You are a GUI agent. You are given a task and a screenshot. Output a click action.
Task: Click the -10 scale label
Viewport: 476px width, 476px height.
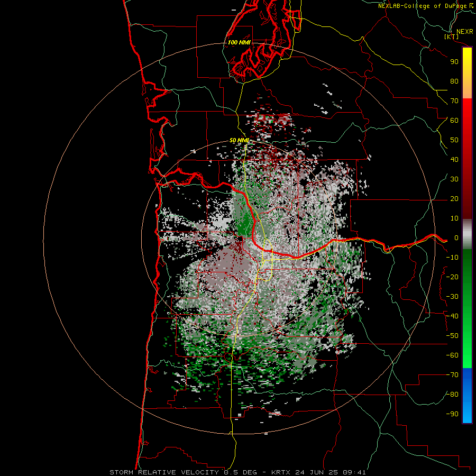tap(452, 258)
